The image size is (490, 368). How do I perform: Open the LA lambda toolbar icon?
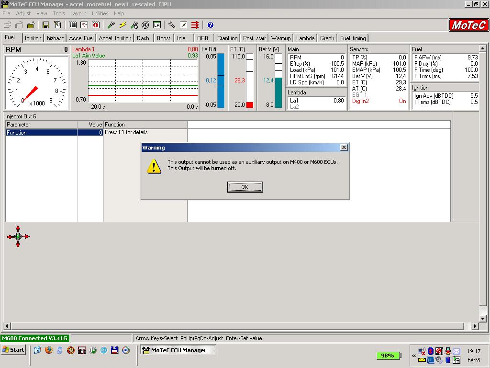point(157,25)
